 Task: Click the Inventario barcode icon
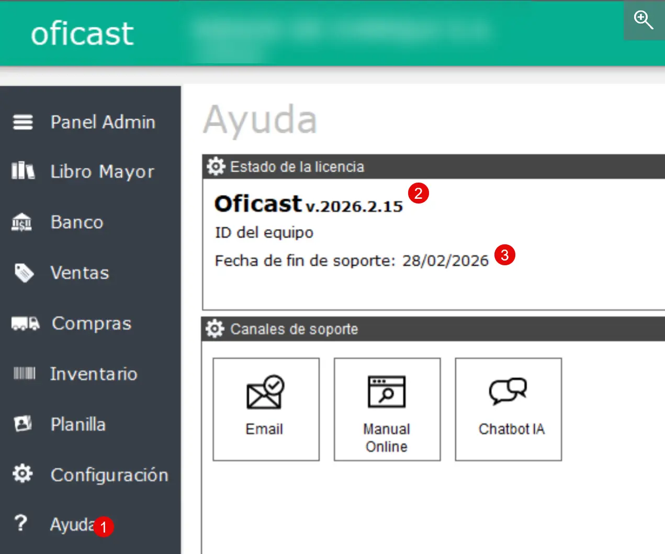24,374
